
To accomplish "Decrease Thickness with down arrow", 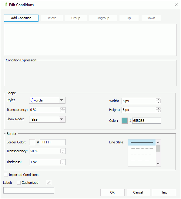I will tap(63, 163).
